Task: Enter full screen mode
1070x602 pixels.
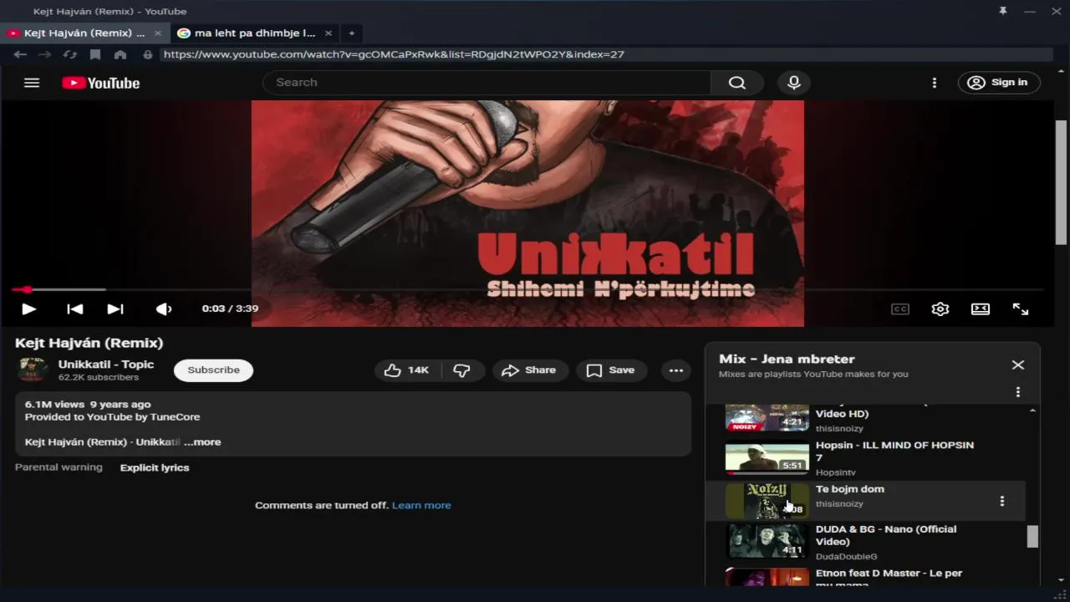Action: [1021, 309]
